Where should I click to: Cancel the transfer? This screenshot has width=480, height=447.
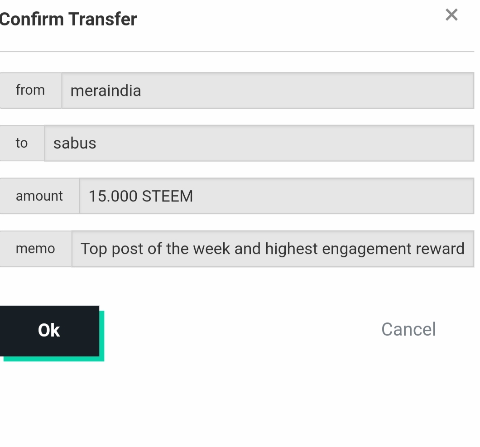[x=408, y=329]
